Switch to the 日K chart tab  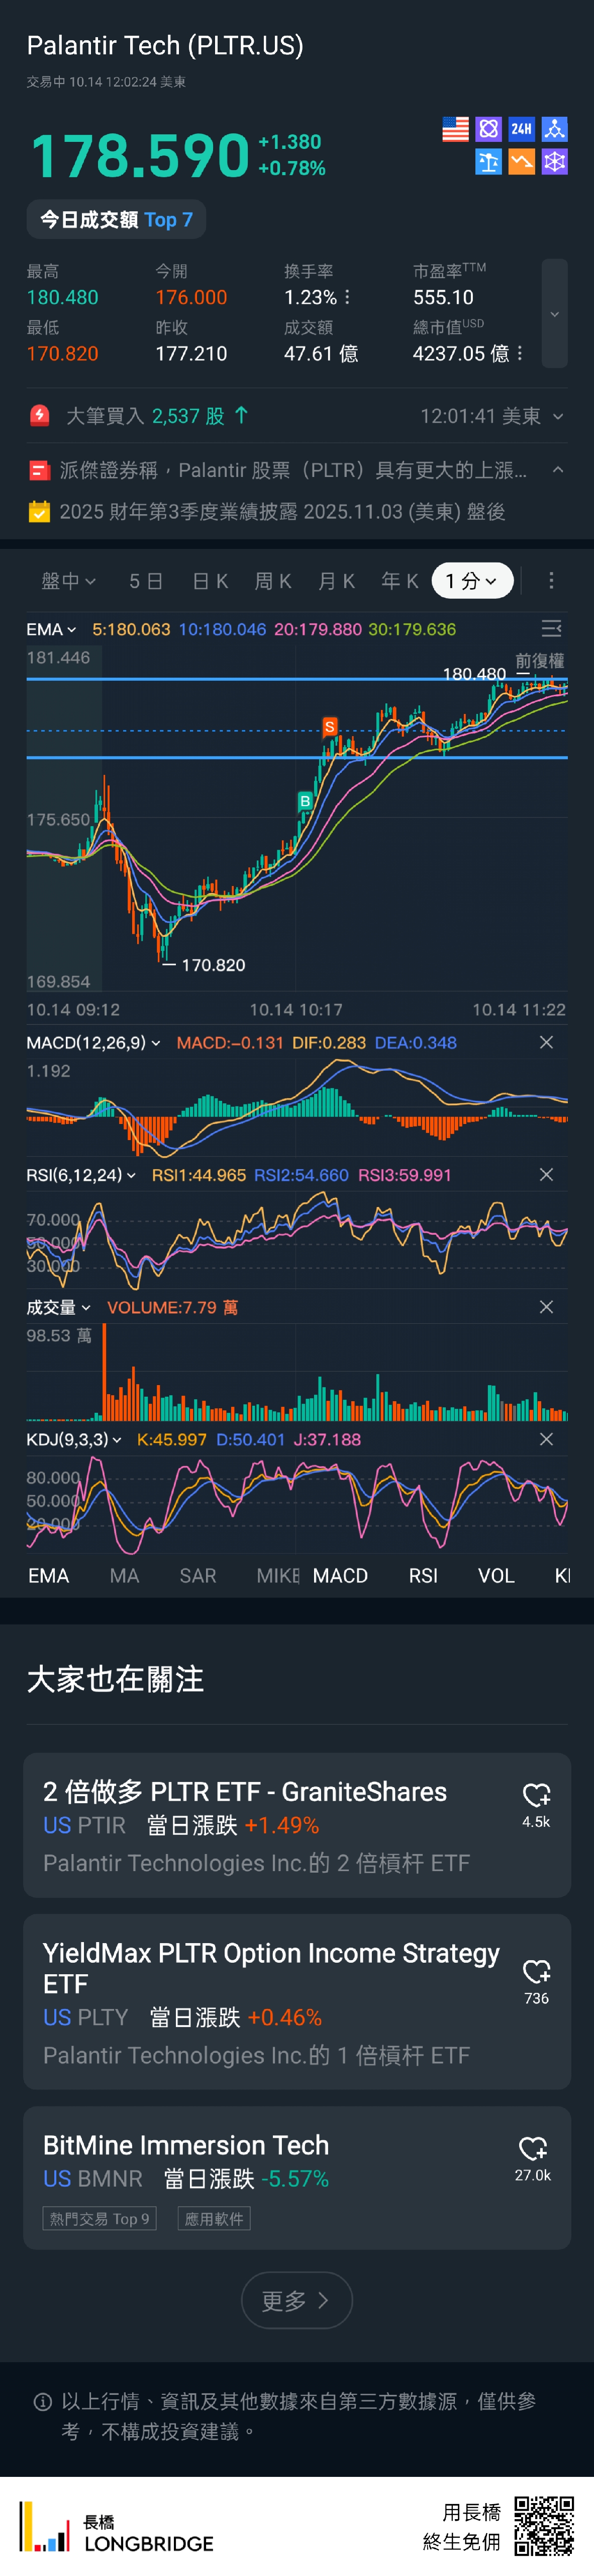(x=210, y=581)
